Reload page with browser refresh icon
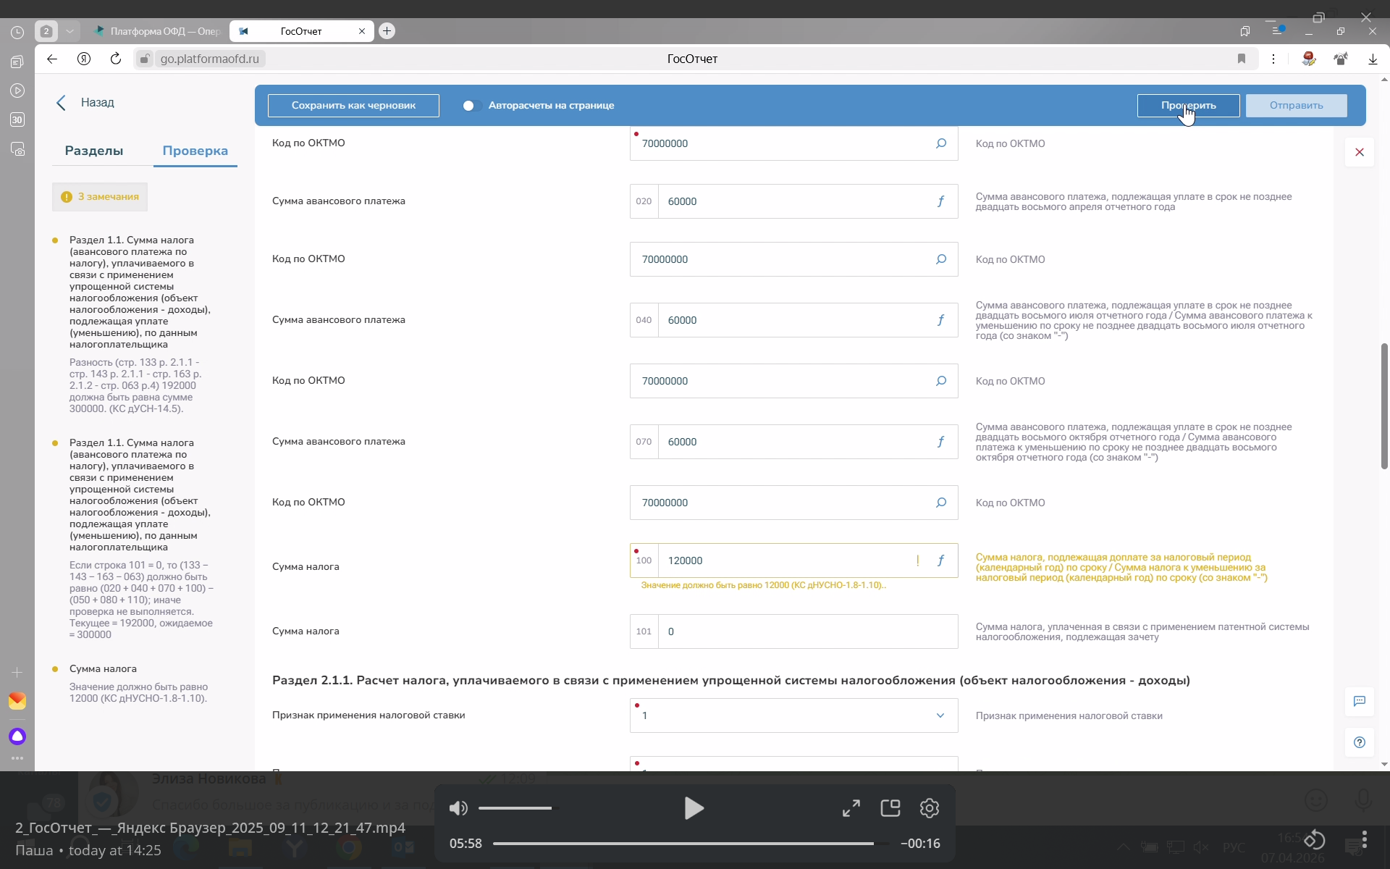Screen dimensions: 1390x869 click(116, 59)
